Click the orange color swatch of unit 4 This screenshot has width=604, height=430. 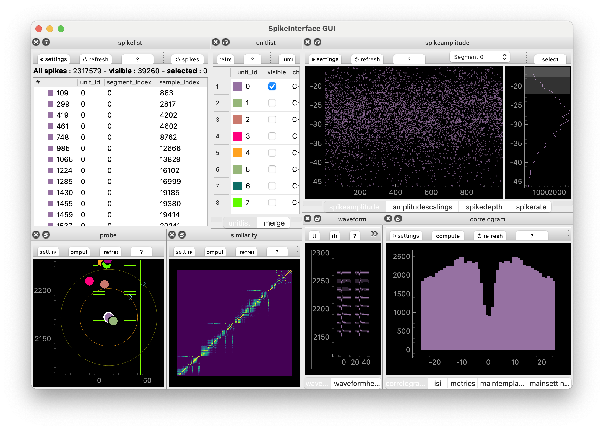238,153
